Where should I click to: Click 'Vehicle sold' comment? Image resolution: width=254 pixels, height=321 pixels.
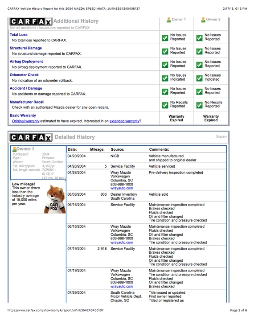click(x=159, y=194)
